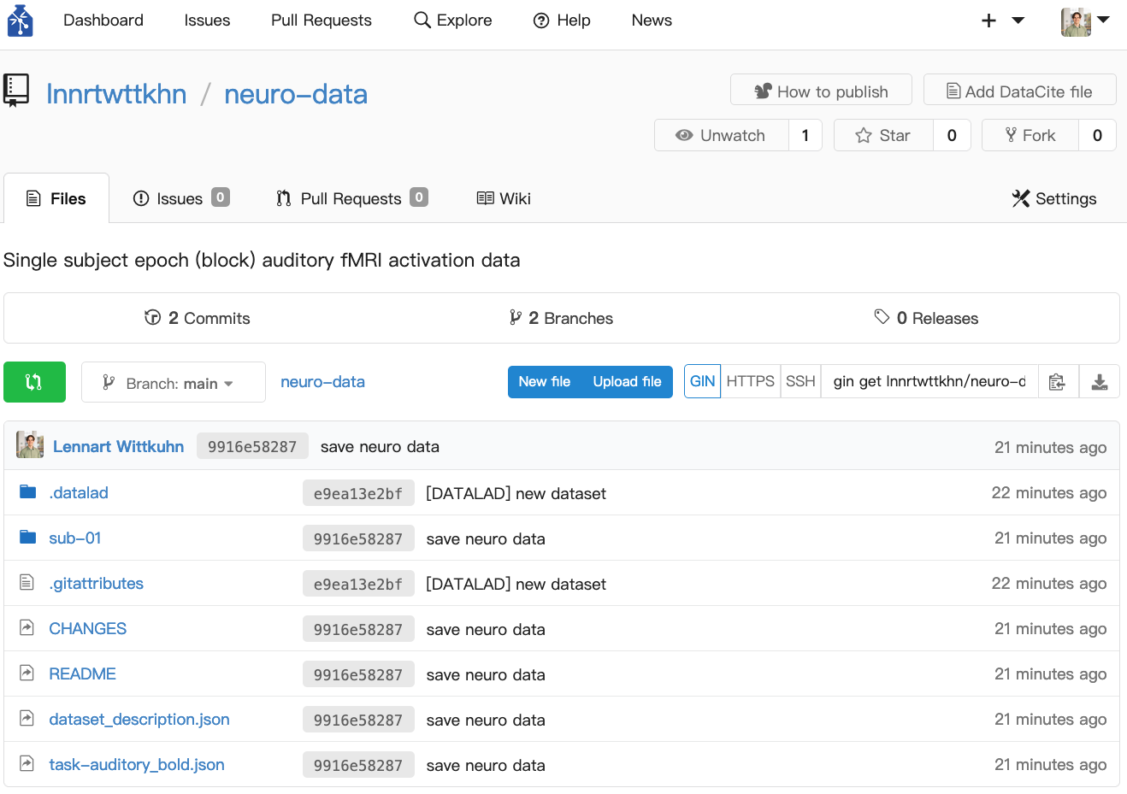Image resolution: width=1127 pixels, height=794 pixels.
Task: Click the download repository icon
Action: [1099, 382]
